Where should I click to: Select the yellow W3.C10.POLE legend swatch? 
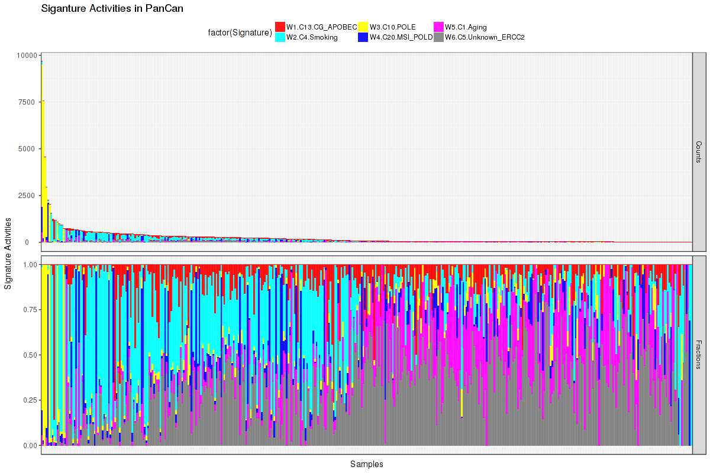click(364, 27)
